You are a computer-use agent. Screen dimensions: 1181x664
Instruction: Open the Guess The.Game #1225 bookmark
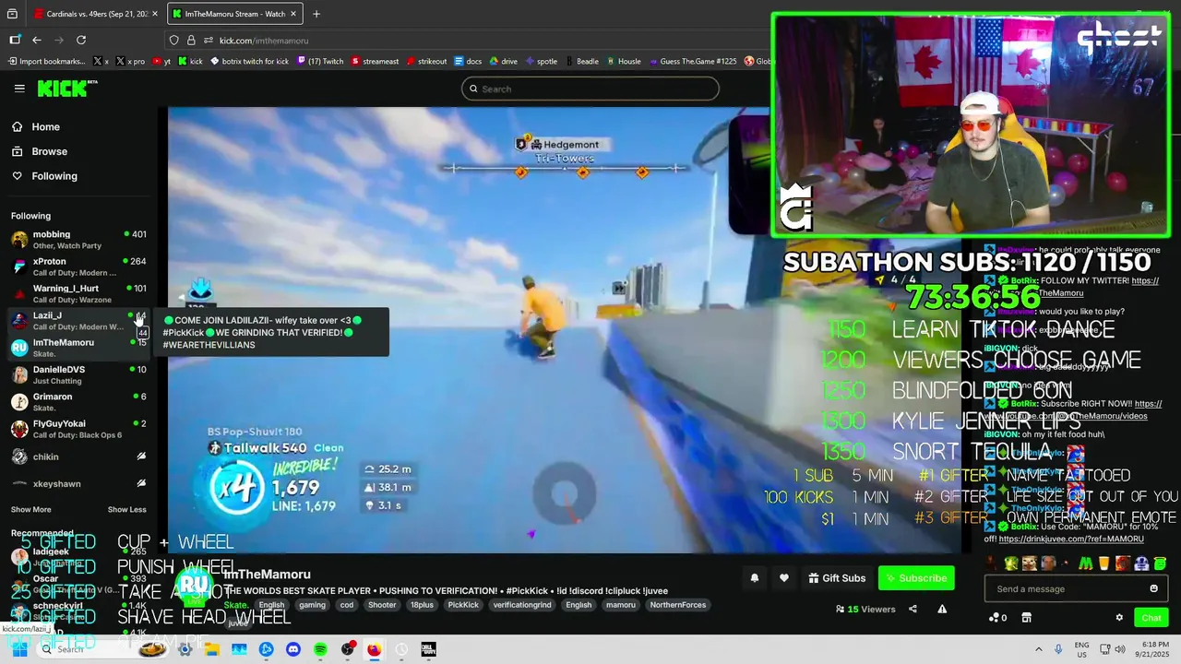pos(692,61)
